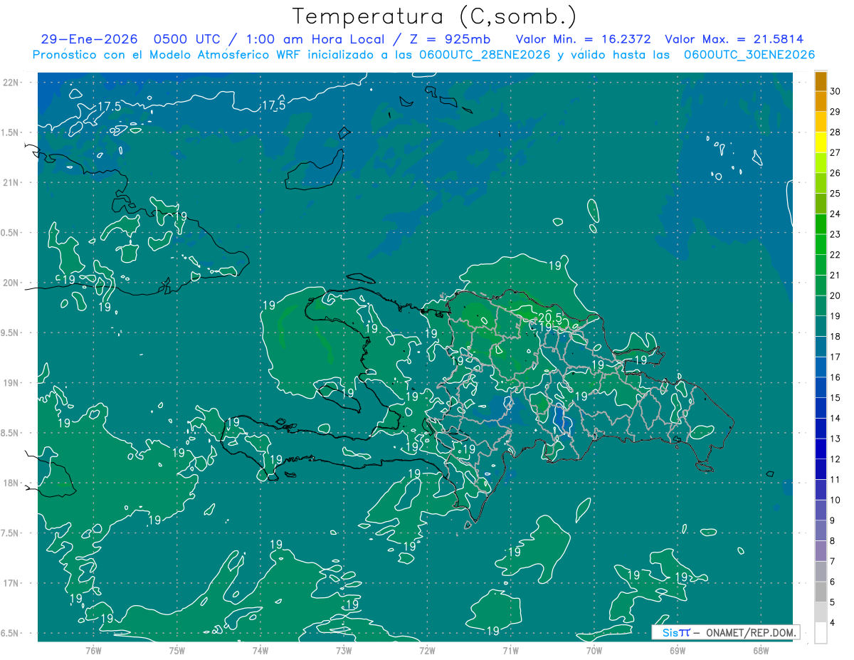This screenshot has height=660, width=854.
Task: Pick the dark blue band between 12 and 13
Action: pyautogui.click(x=821, y=449)
